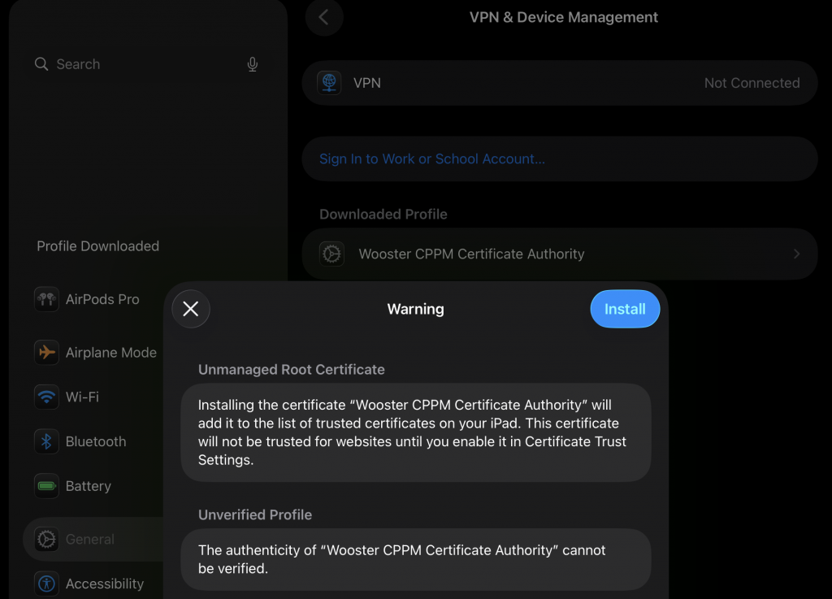Click the Not Connected status text
Viewport: 832px width, 599px height.
pos(752,83)
